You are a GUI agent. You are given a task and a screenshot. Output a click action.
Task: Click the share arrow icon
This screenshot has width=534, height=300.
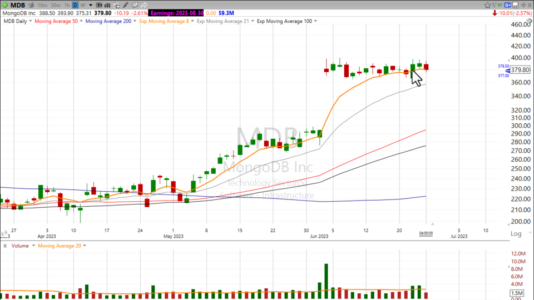[x=144, y=5]
